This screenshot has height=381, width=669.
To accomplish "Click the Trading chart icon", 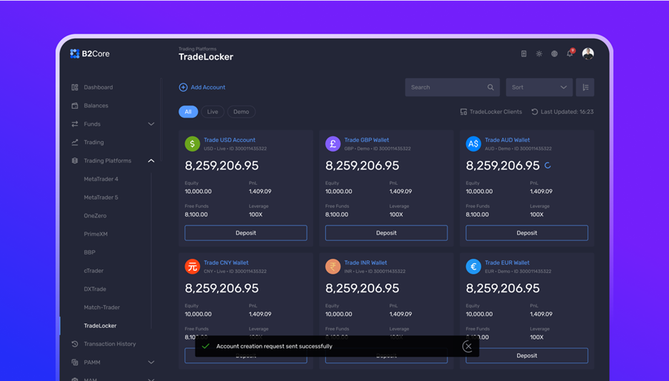I will tap(75, 142).
